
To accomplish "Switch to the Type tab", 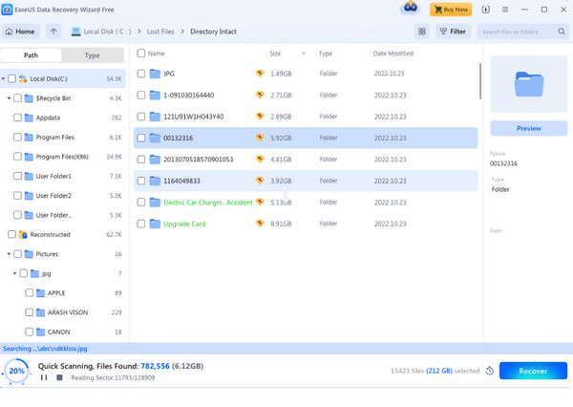I will [92, 55].
